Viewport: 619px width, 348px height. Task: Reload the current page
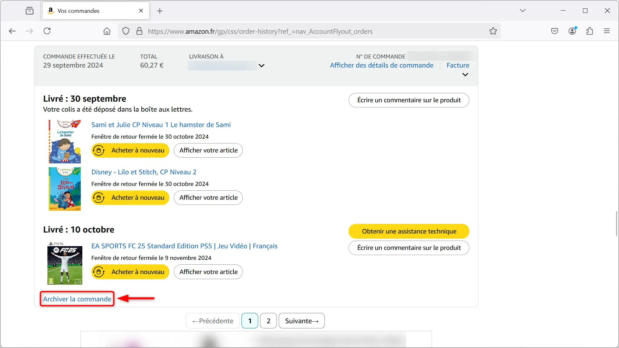pos(47,31)
